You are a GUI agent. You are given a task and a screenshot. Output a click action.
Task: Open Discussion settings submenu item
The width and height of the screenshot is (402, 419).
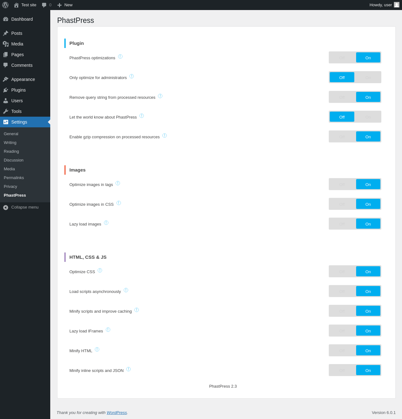25,160
